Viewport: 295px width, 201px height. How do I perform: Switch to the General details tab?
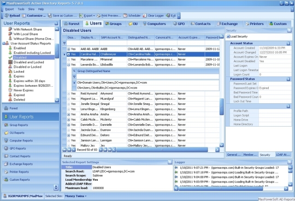[x=234, y=155]
